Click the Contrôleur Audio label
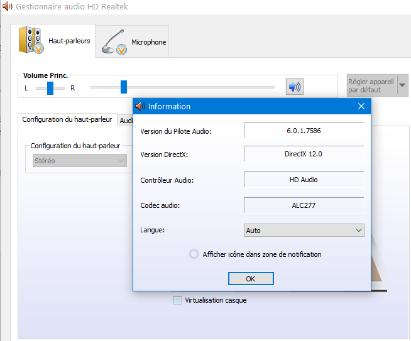Image resolution: width=411 pixels, height=341 pixels. coord(167,180)
